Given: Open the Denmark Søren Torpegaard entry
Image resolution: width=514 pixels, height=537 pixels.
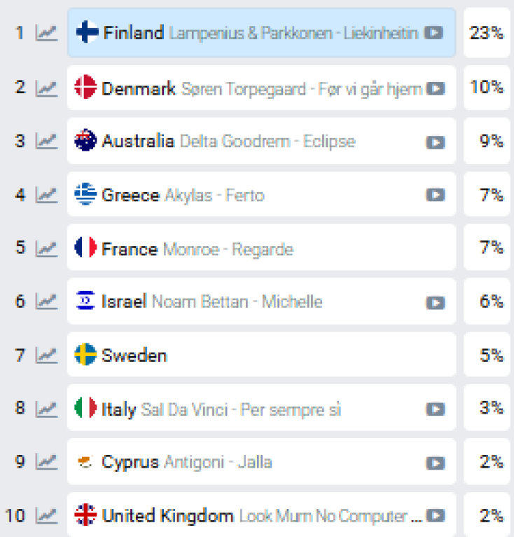Looking at the screenshot, I should coord(261,88).
